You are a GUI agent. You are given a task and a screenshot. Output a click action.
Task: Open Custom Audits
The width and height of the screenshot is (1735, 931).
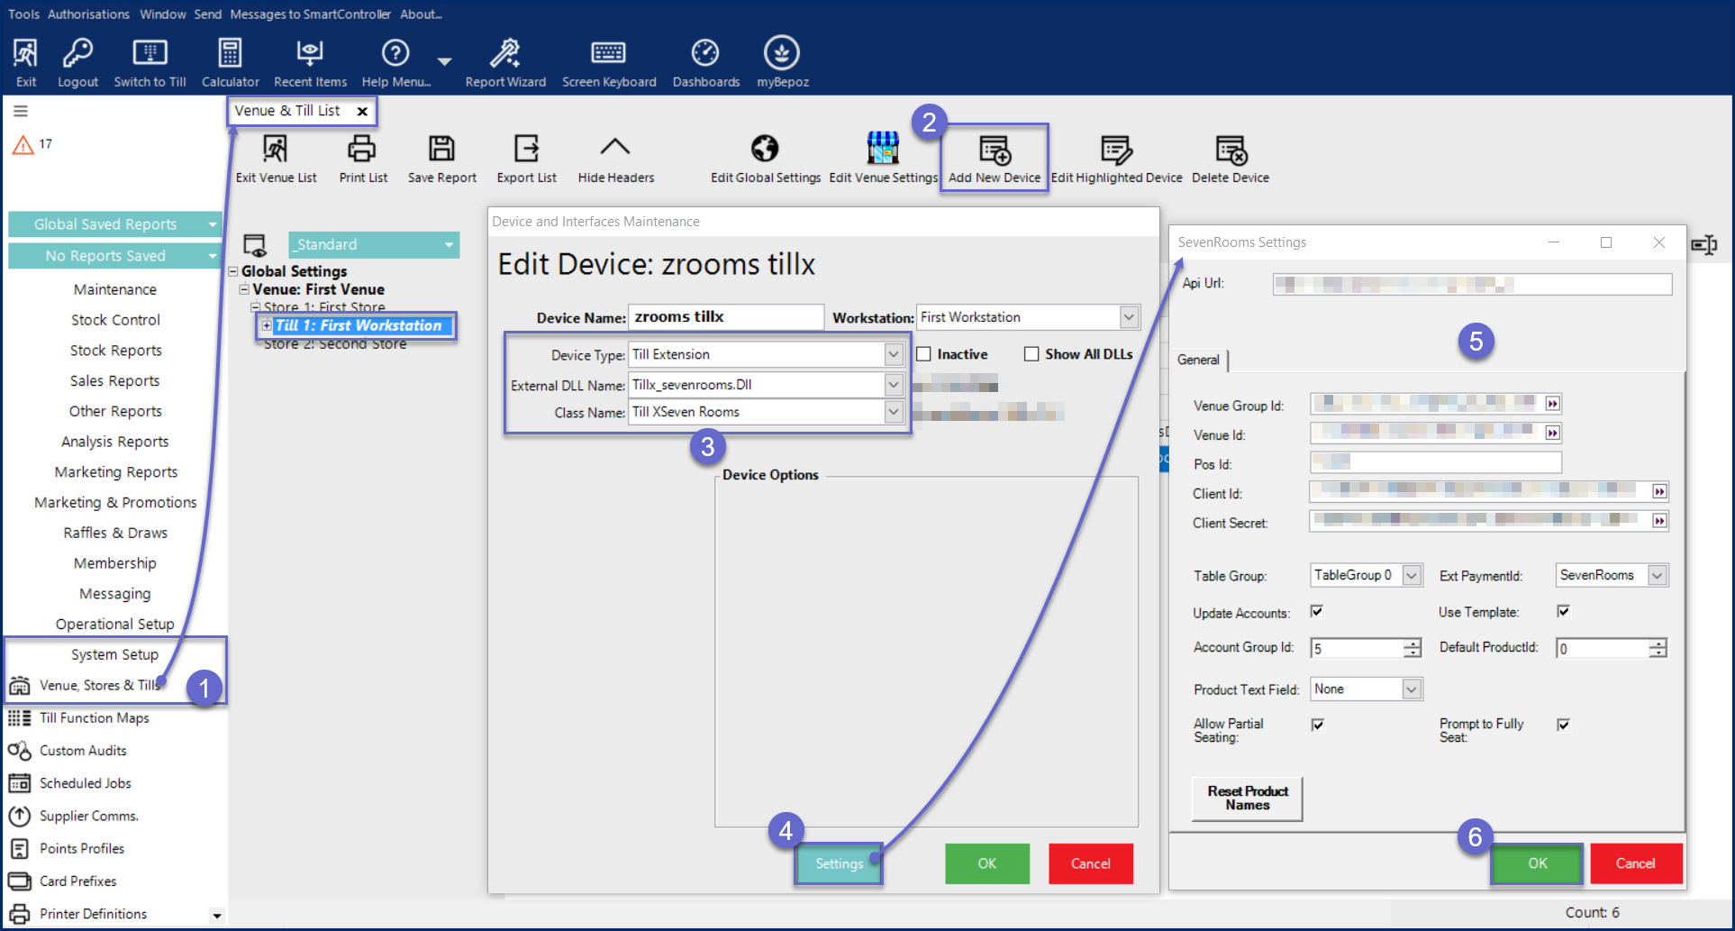point(83,751)
